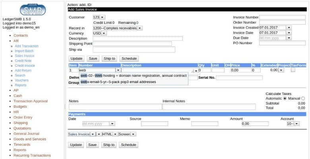Expand the Budgets sidebar menu
Viewport: 310px width, 159px height.
point(20,107)
